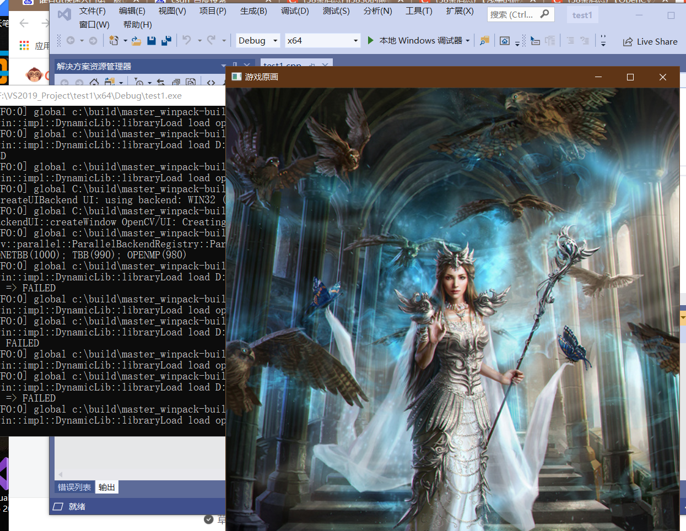Click the test1 solution name label
Screen dimensions: 686x531
click(x=582, y=15)
